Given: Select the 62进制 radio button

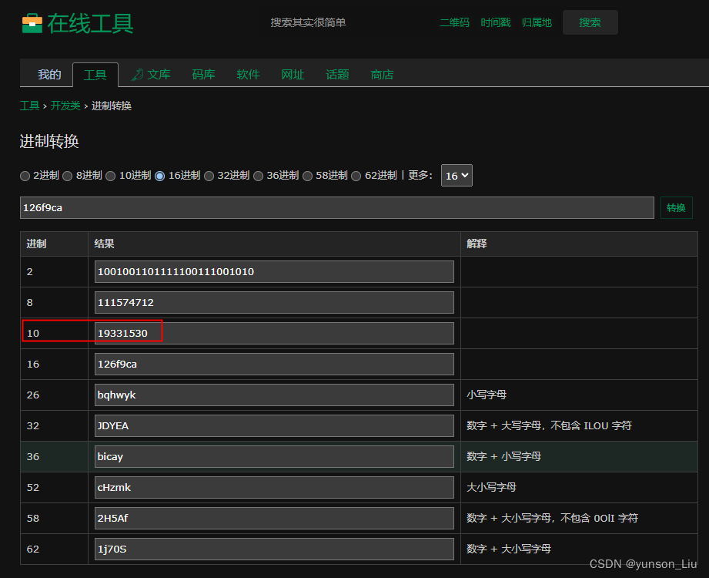Looking at the screenshot, I should [356, 176].
